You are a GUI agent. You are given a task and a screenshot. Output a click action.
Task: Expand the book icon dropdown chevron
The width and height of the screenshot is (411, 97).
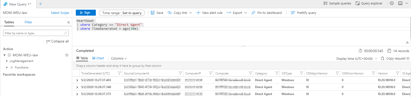(407, 3)
